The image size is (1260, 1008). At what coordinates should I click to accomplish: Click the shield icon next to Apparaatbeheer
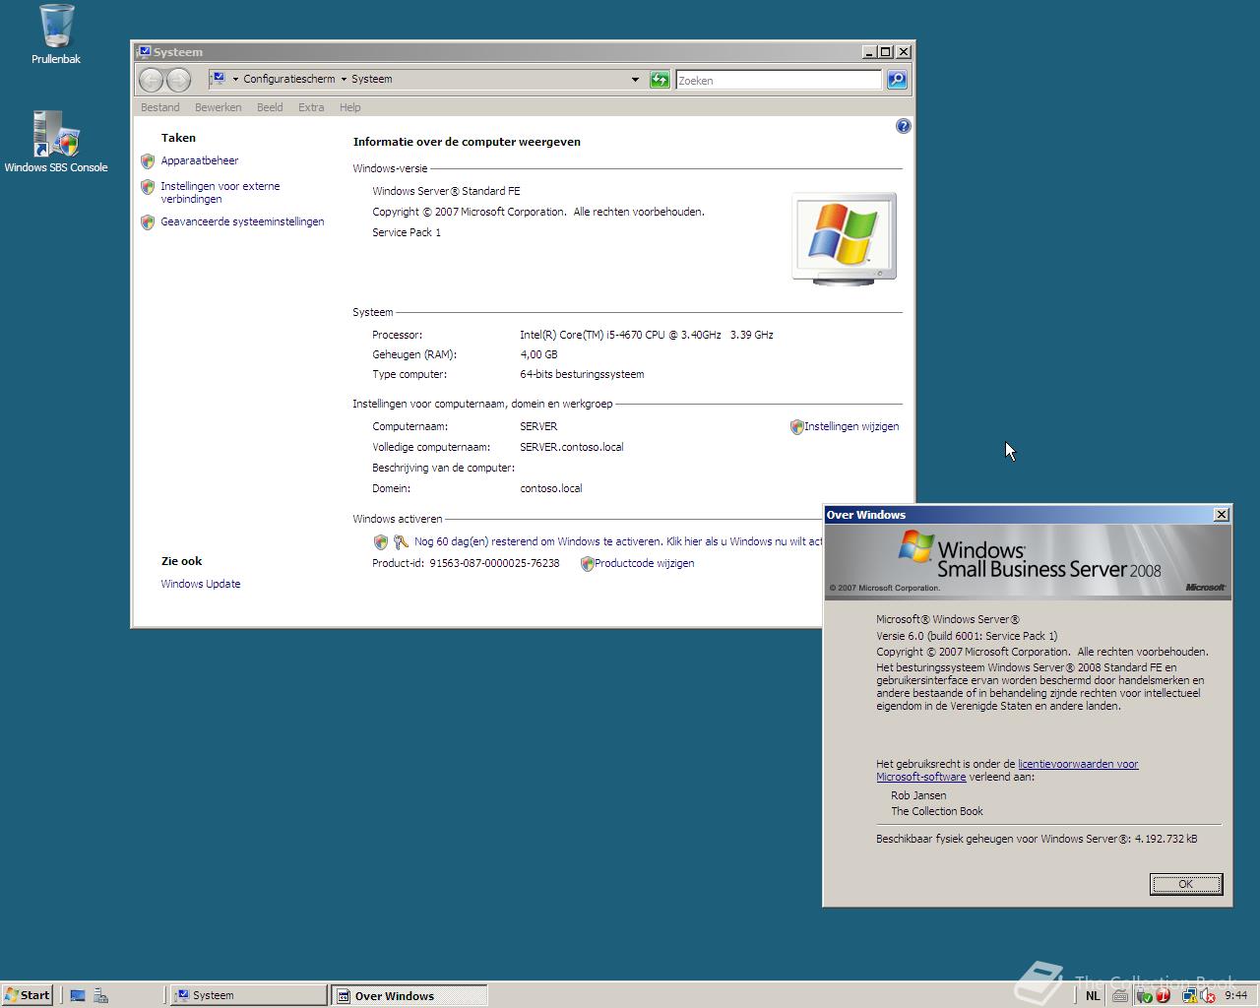point(148,160)
